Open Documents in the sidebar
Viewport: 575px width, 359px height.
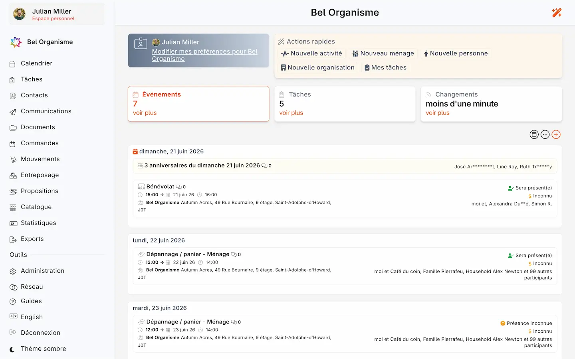[x=38, y=127]
